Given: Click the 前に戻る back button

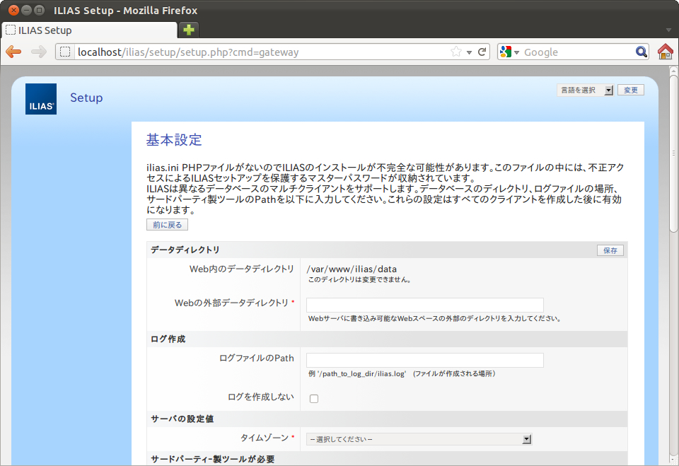Looking at the screenshot, I should (x=167, y=225).
